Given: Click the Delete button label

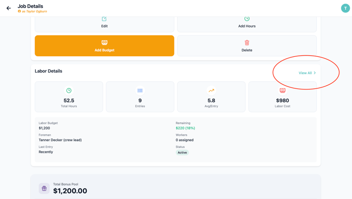Looking at the screenshot, I should (247, 50).
